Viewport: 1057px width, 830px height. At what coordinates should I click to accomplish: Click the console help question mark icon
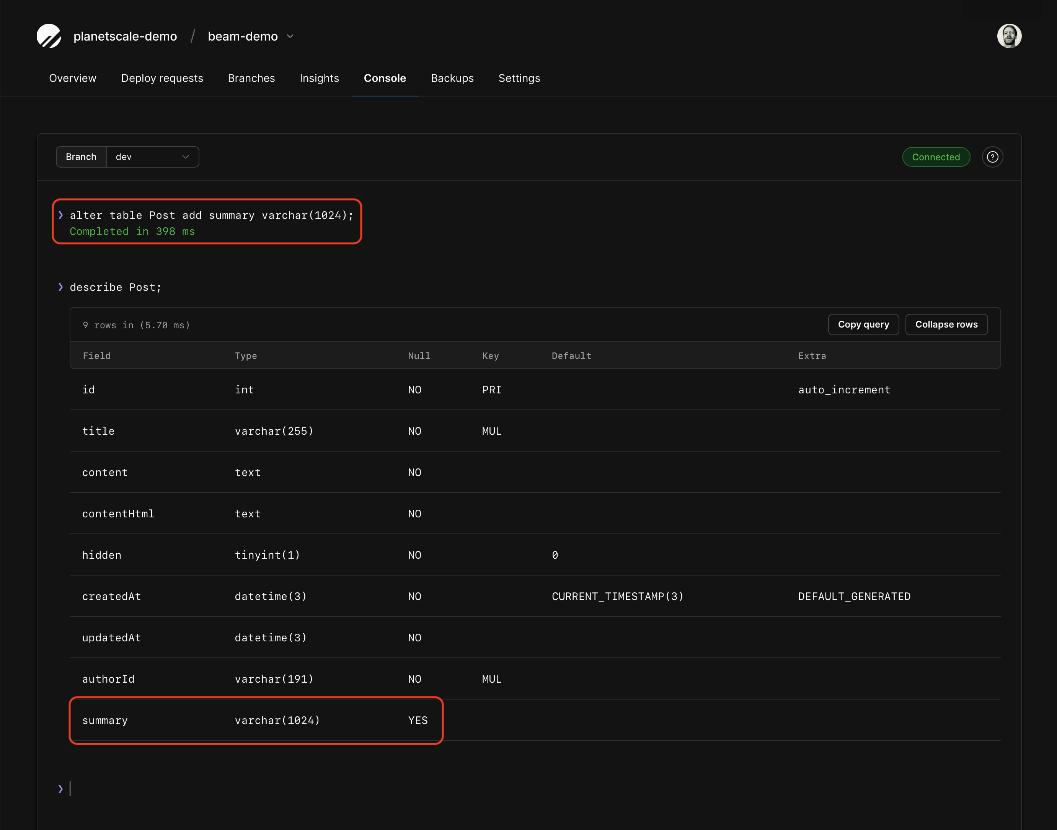(992, 157)
